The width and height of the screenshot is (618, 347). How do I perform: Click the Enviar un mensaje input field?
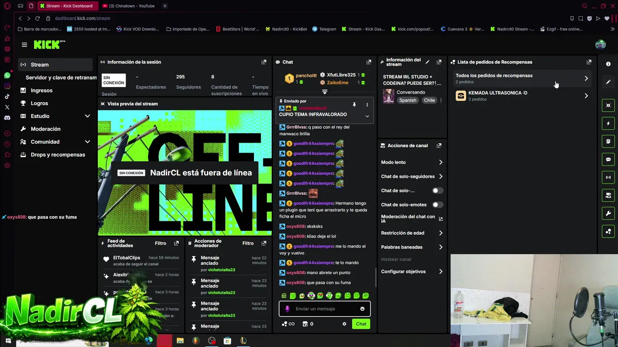click(324, 309)
